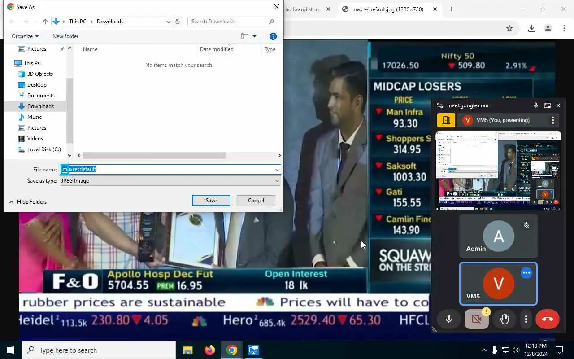
Task: Bookmark this page with the star
Action: [x=509, y=28]
